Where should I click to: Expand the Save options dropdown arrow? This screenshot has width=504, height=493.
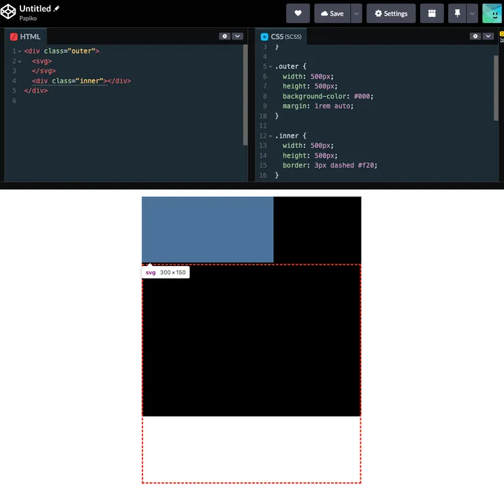356,14
